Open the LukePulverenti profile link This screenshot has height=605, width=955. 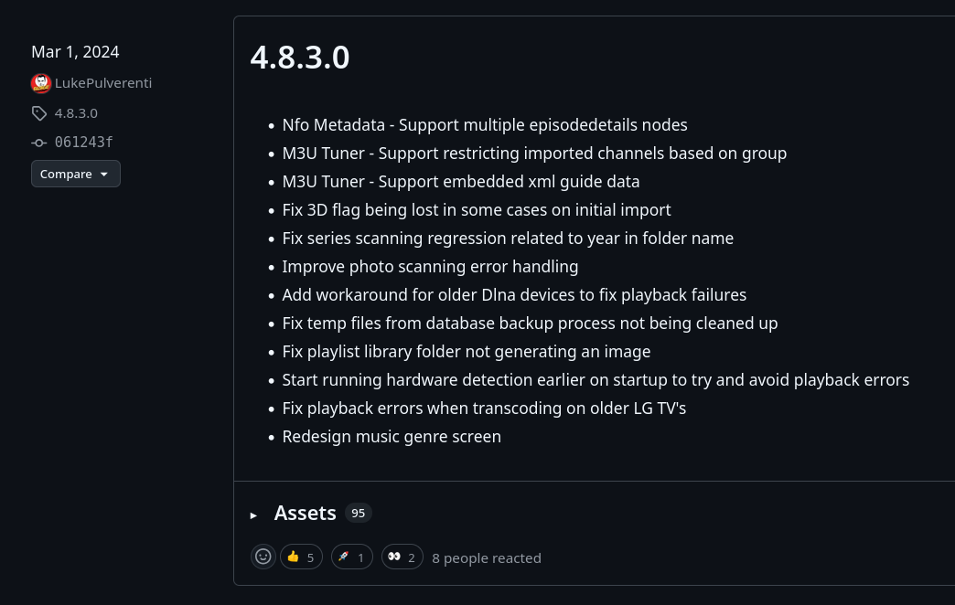coord(103,83)
